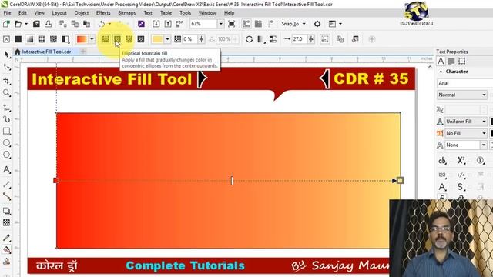
Task: Open the Tools menu
Action: coord(185,13)
